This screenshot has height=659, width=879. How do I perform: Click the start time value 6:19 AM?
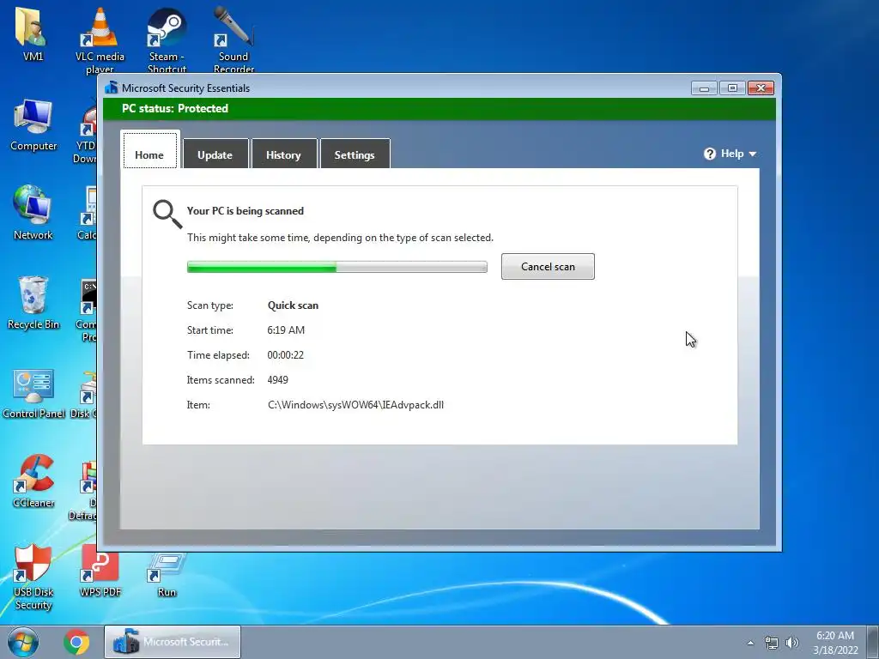pyautogui.click(x=286, y=330)
